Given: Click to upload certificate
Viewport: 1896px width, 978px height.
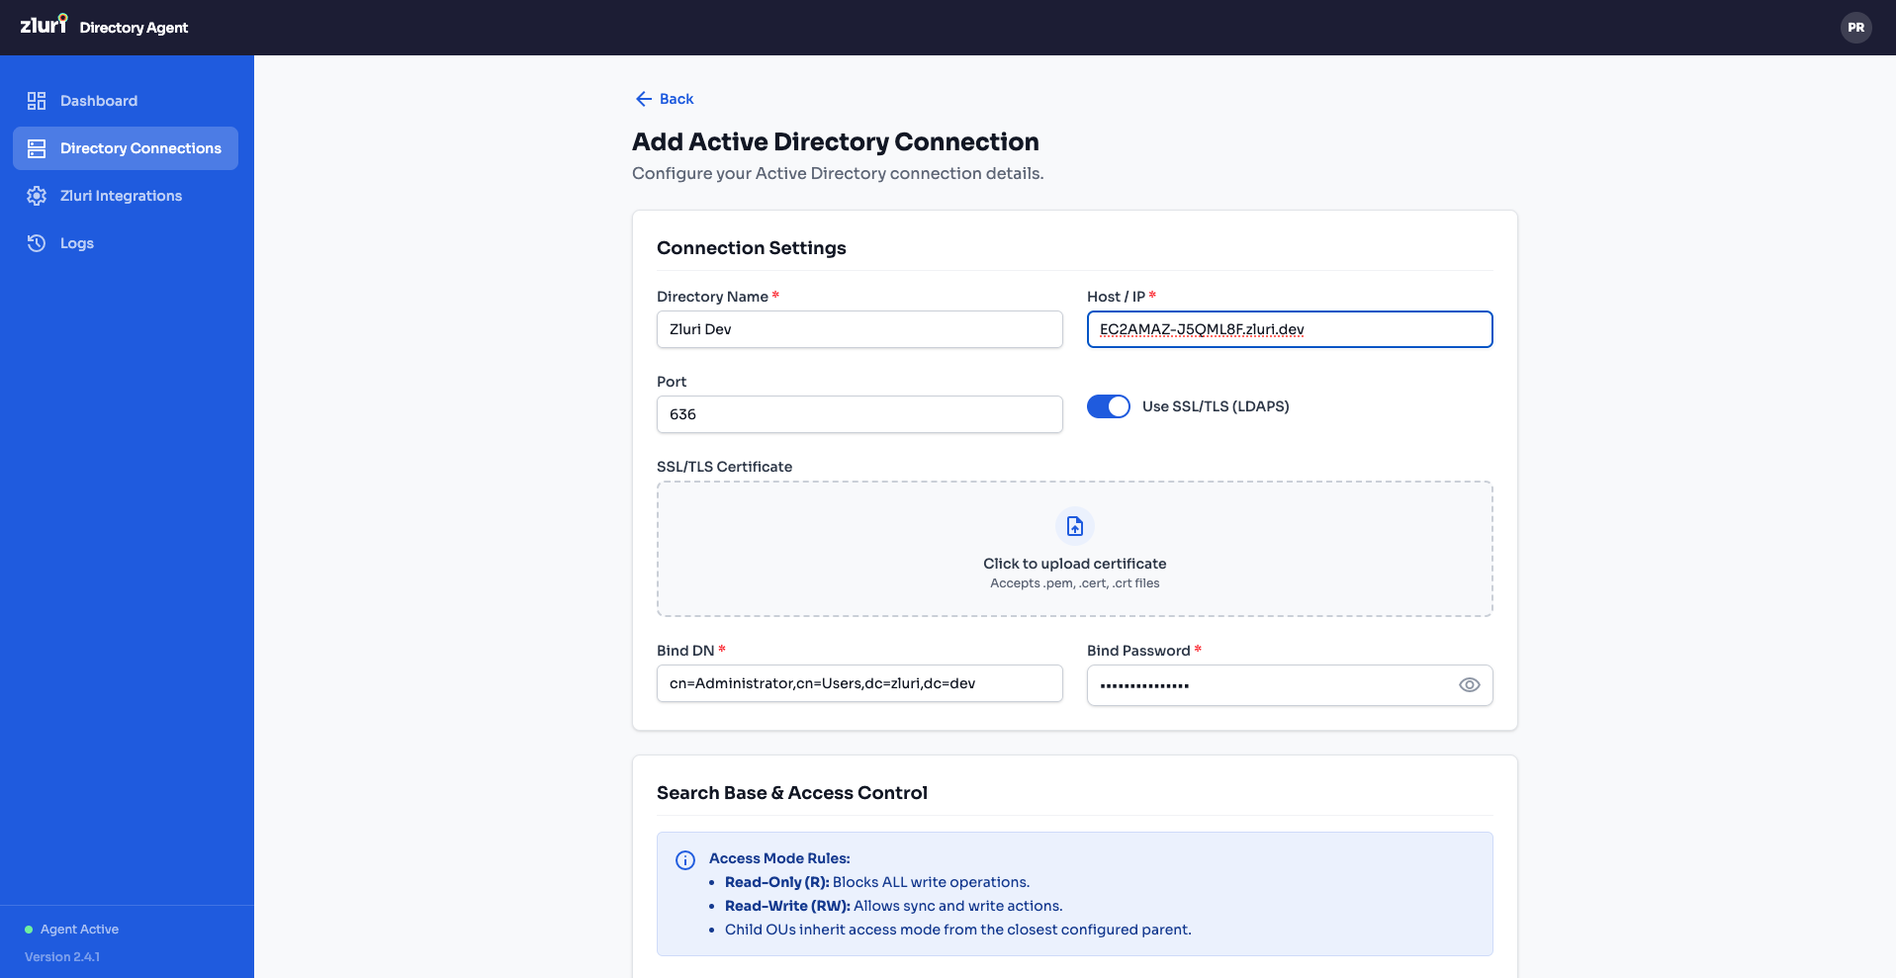Looking at the screenshot, I should pos(1074,563).
